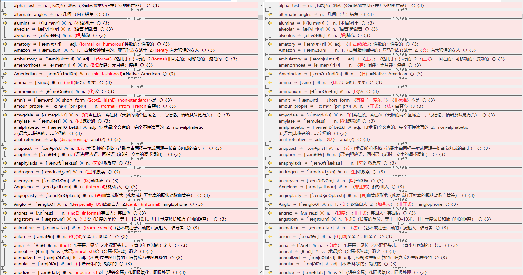Copy right pane 'amygdala' block to left
Image resolution: width=523 pixels, height=275 pixels.
[x=270, y=115]
